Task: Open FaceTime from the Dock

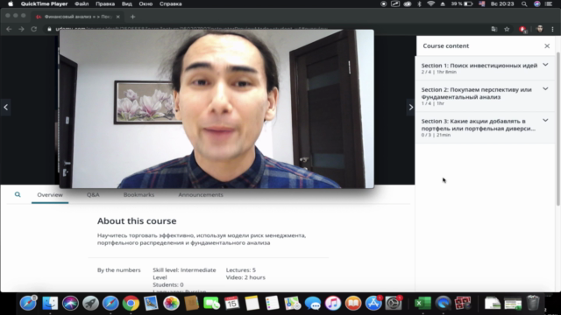Action: [211, 304]
